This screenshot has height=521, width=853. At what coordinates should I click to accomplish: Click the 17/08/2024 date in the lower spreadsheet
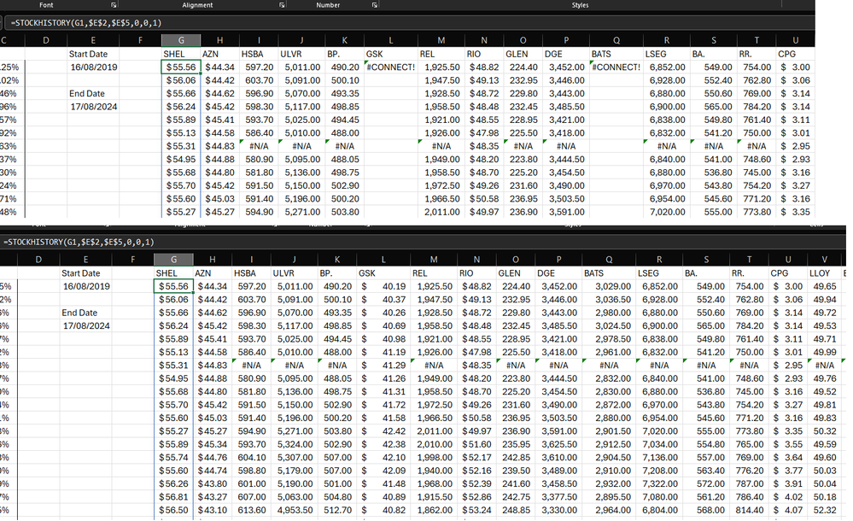click(x=86, y=326)
